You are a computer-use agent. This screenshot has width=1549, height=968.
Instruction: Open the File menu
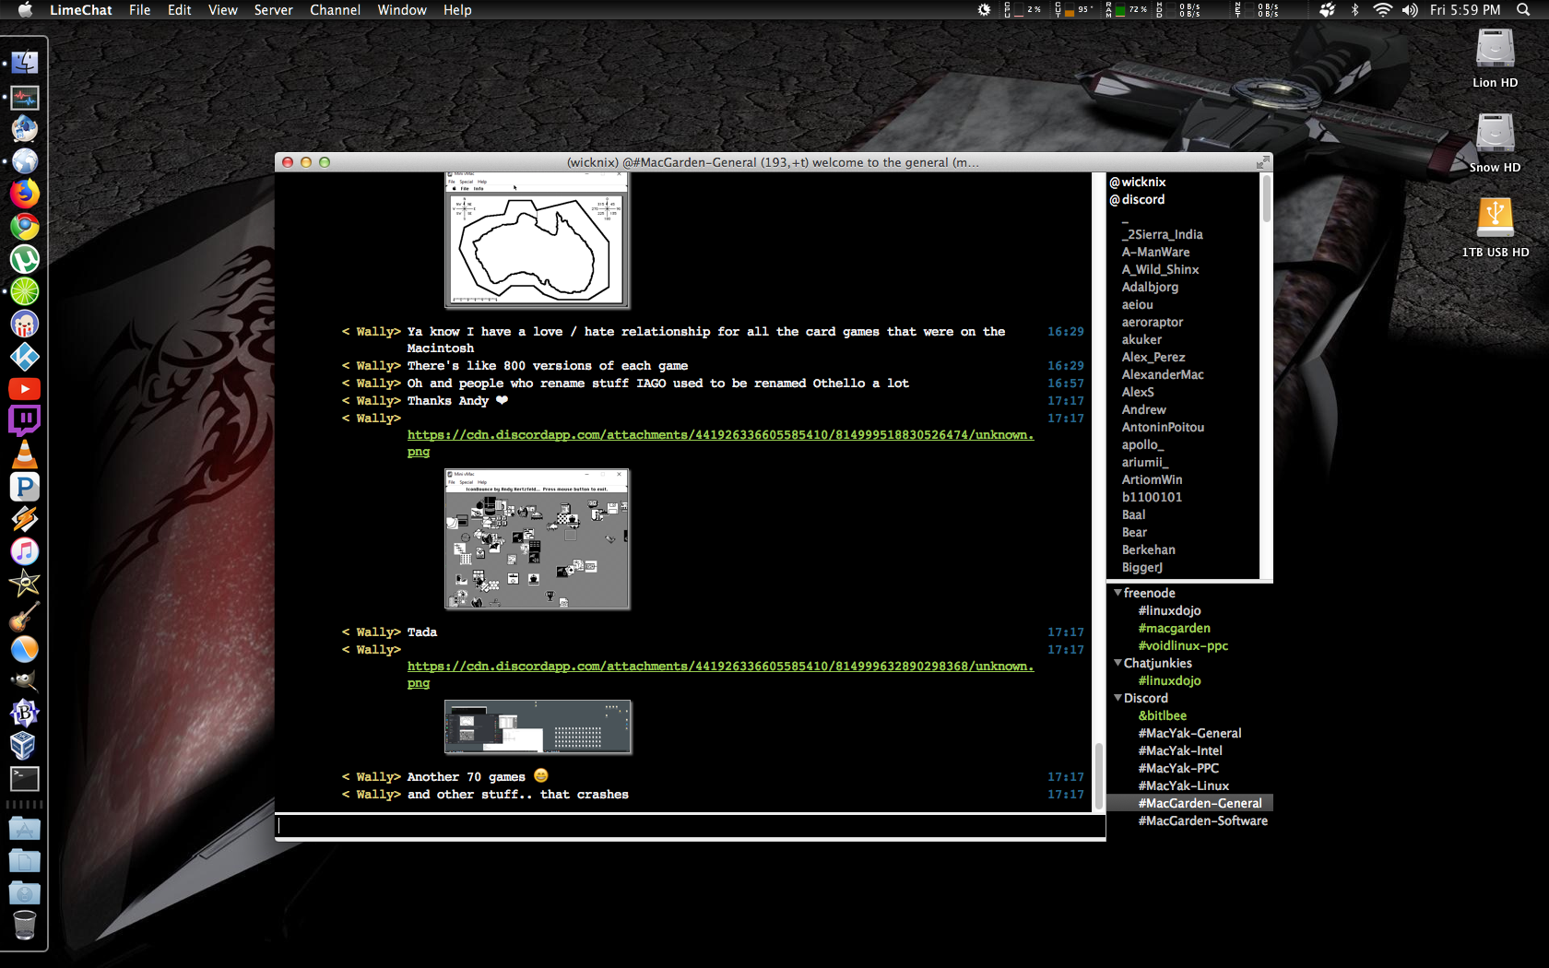(x=140, y=10)
